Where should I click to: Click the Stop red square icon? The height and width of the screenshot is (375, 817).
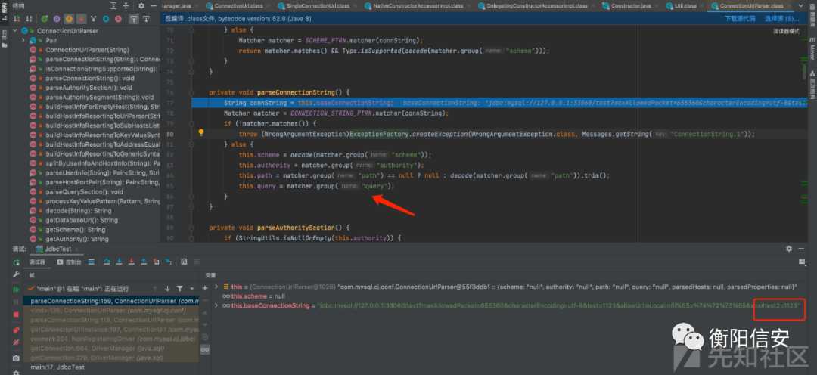click(16, 315)
